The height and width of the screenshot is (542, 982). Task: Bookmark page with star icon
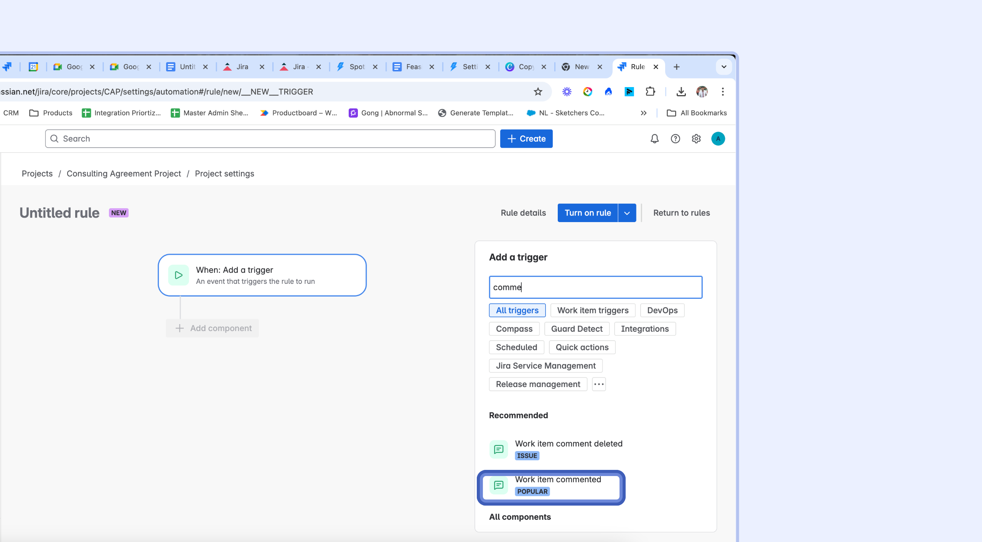(x=538, y=91)
